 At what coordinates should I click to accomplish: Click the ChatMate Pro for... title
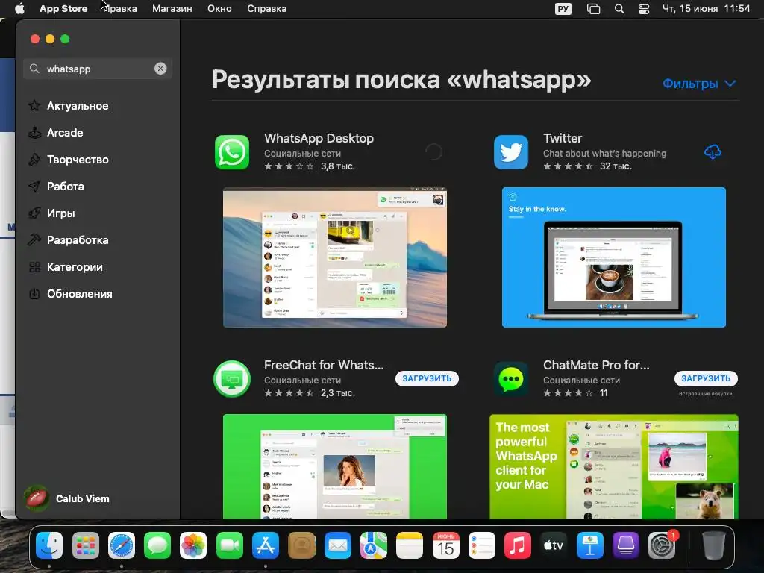pyautogui.click(x=596, y=365)
